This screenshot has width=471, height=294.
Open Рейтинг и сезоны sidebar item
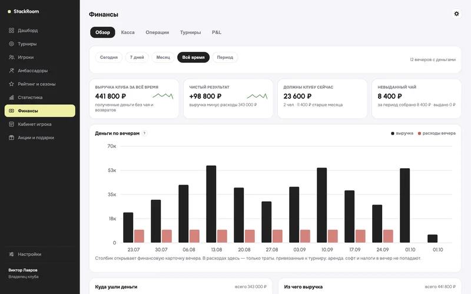point(40,84)
